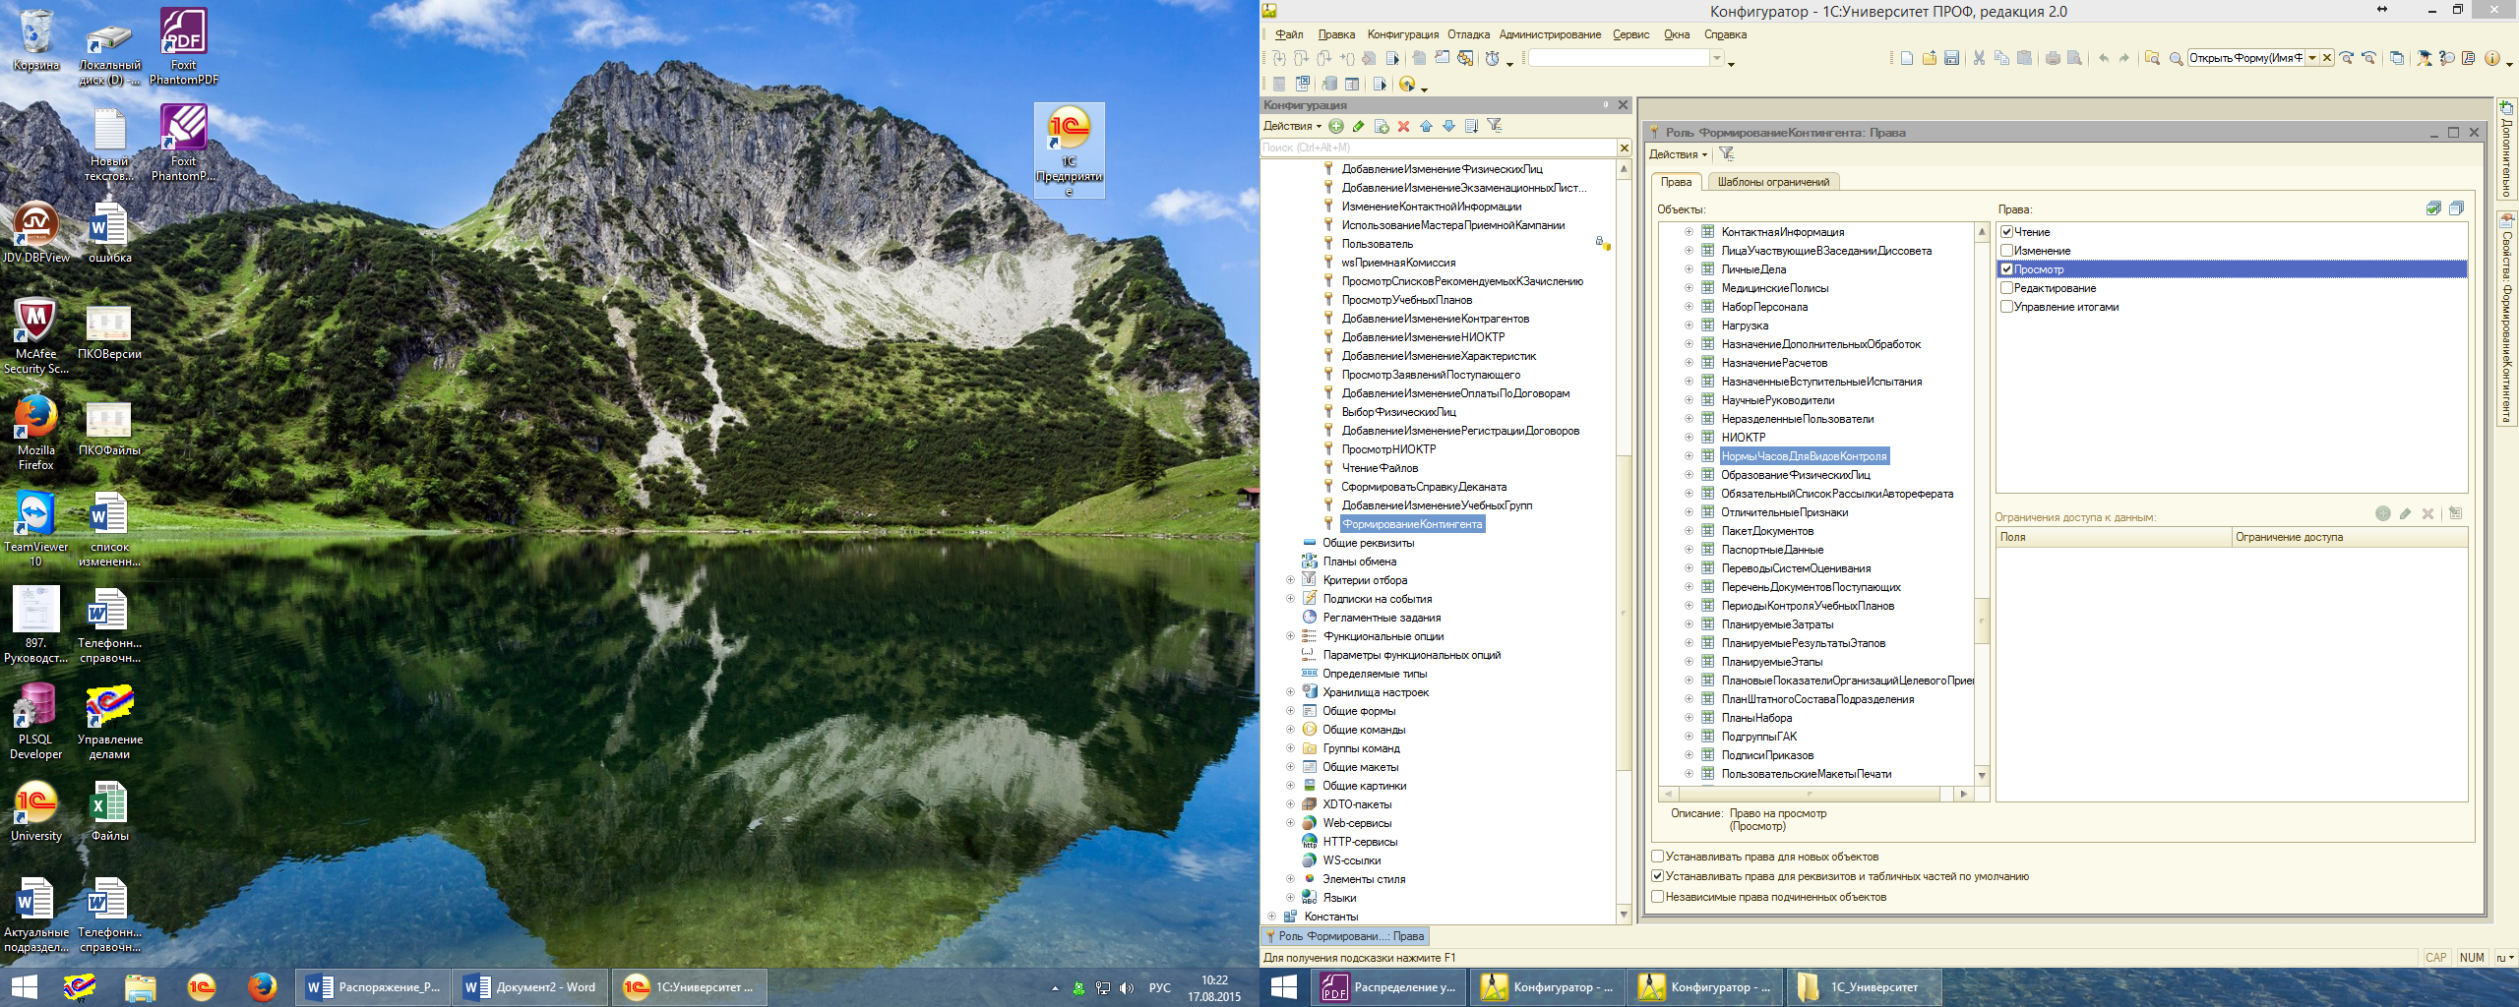
Task: Click the green plus Add icon in Конфигурация toolbar
Action: pyautogui.click(x=1335, y=126)
